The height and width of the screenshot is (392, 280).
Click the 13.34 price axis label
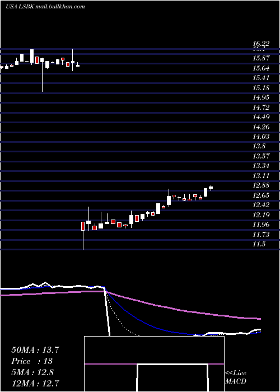pos(261,166)
